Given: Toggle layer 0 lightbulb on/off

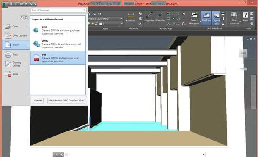Looking at the screenshot, I should (89, 24).
